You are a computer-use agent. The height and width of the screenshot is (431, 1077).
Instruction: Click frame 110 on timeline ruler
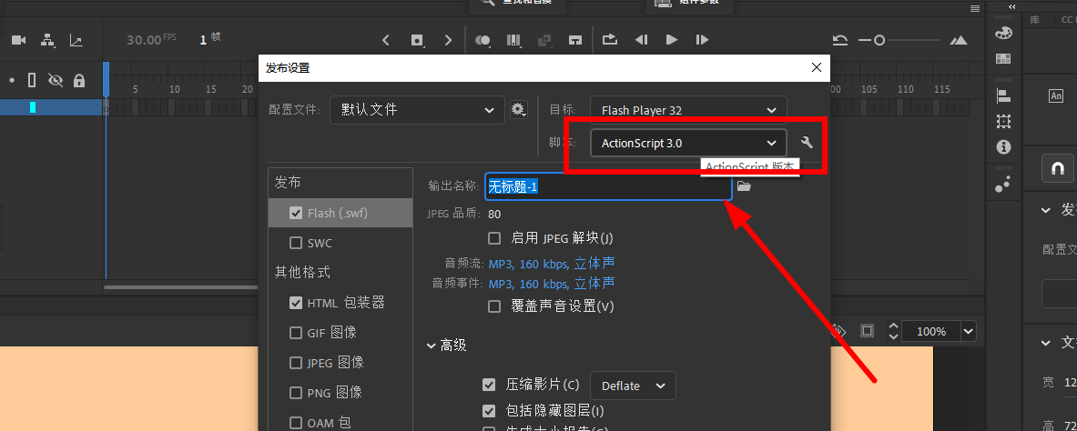pos(907,90)
